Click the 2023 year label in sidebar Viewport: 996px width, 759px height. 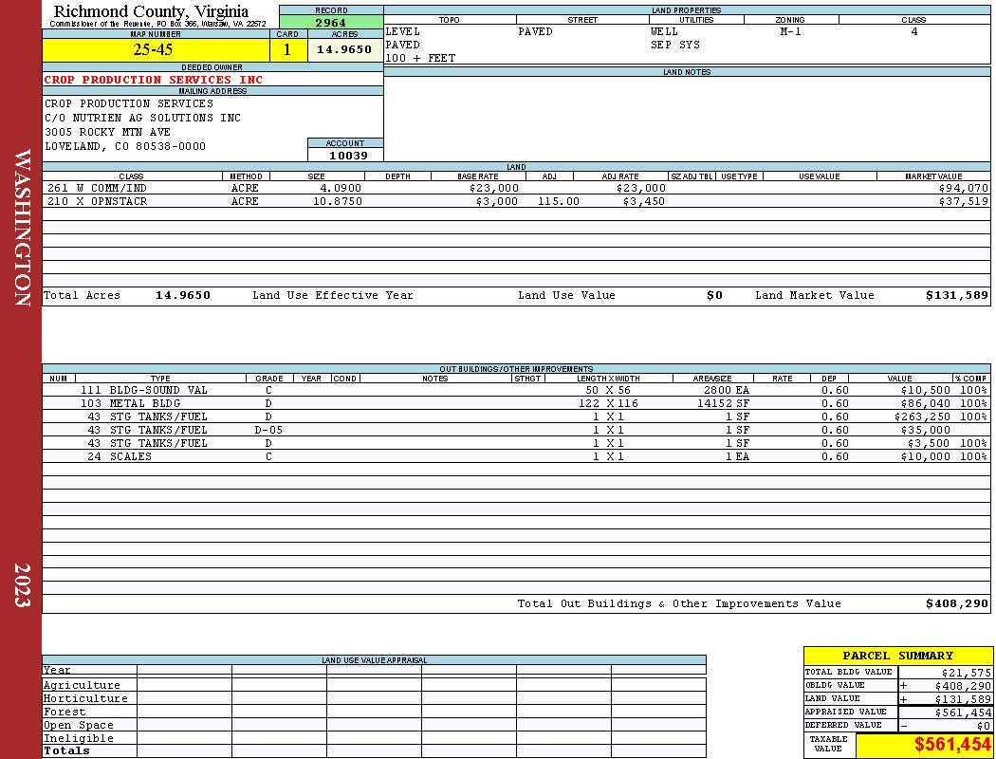click(22, 585)
